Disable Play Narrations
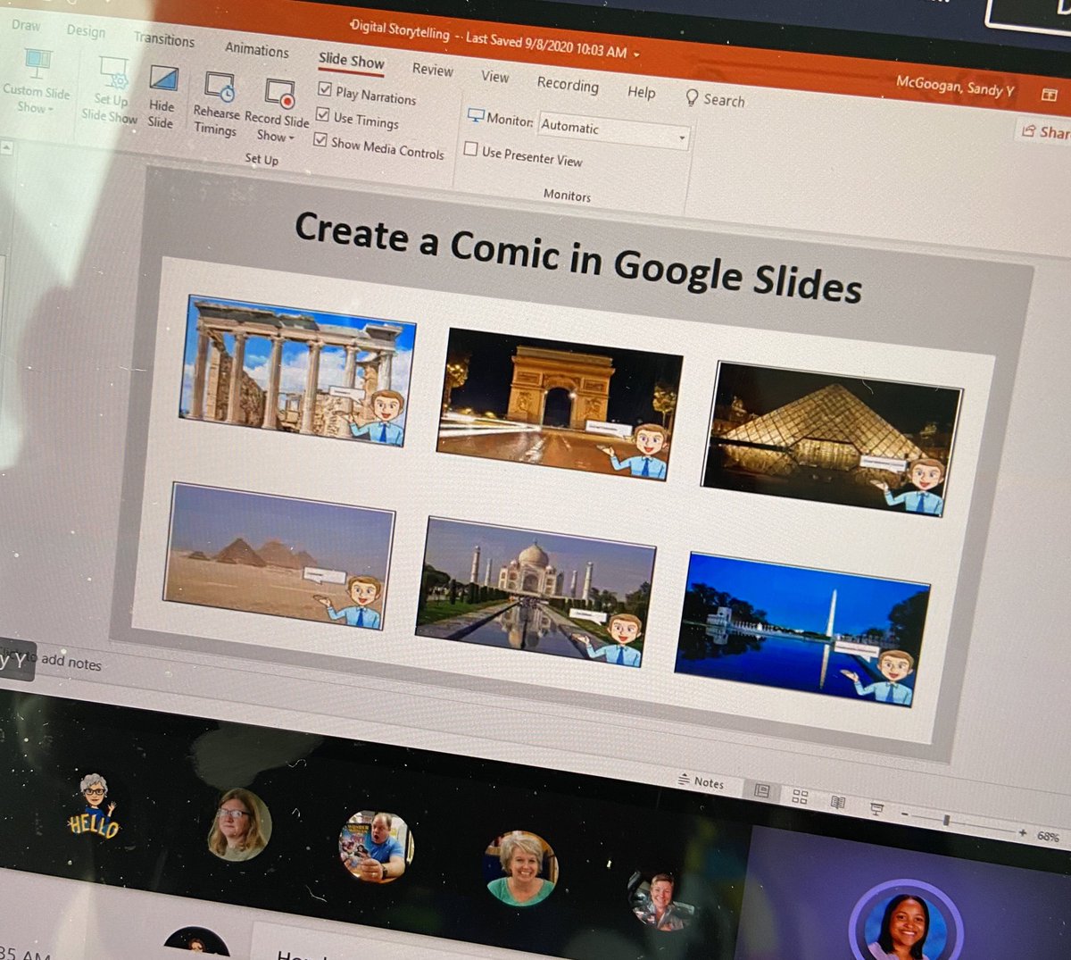Screen dimensions: 1071x960 click(324, 88)
